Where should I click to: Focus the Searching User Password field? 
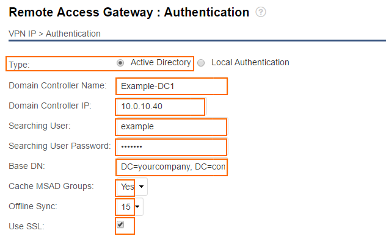point(172,147)
